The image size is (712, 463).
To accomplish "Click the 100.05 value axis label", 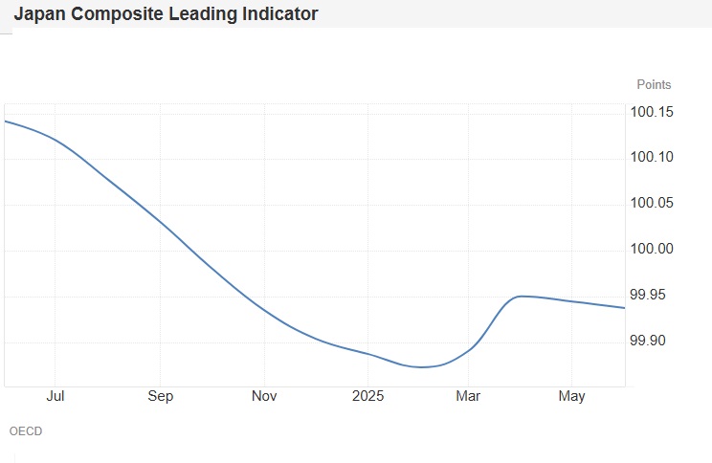I will pyautogui.click(x=652, y=204).
